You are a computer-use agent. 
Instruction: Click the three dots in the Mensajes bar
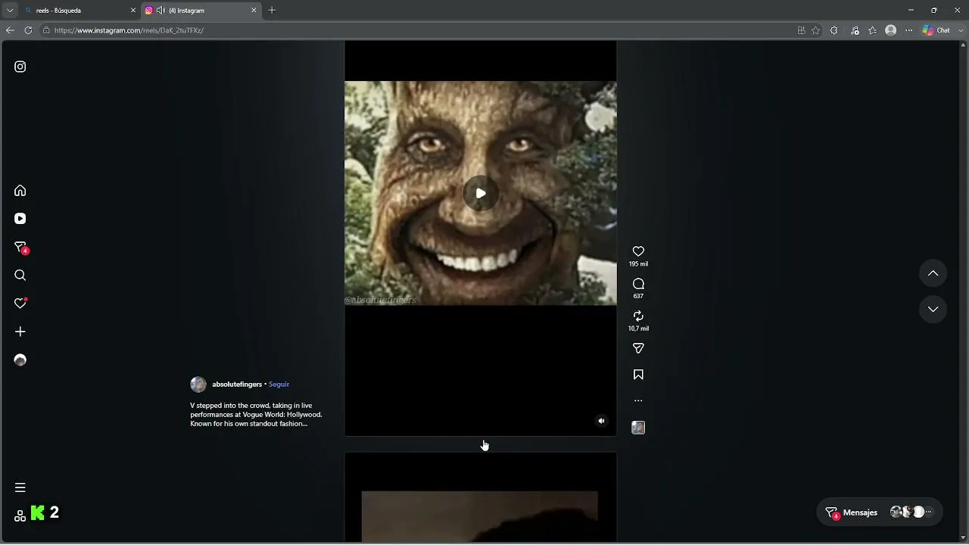(929, 512)
